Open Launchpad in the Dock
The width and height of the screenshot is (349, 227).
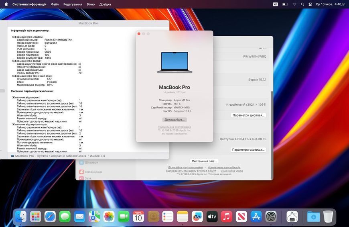pyautogui.click(x=36, y=217)
